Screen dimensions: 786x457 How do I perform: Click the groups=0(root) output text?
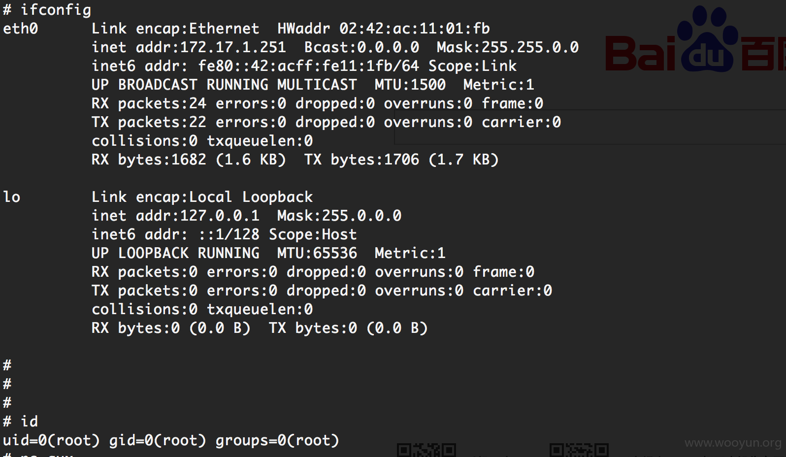coord(277,440)
